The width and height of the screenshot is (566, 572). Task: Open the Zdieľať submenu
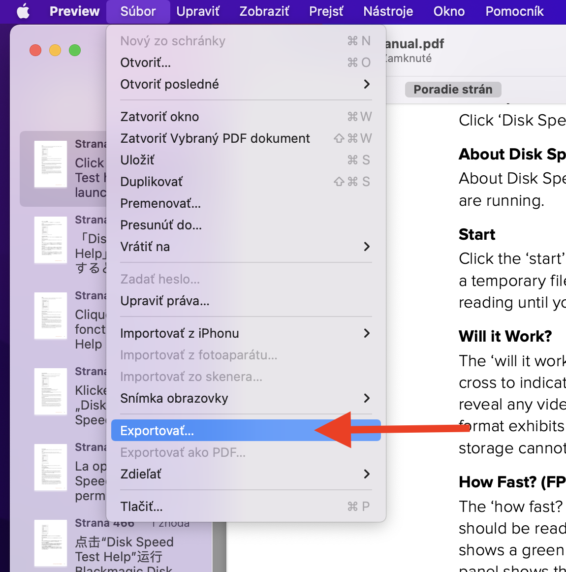[366, 474]
